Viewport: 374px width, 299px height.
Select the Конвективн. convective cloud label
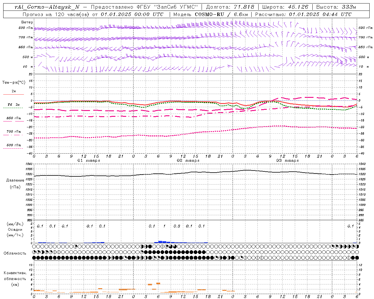click(x=15, y=273)
